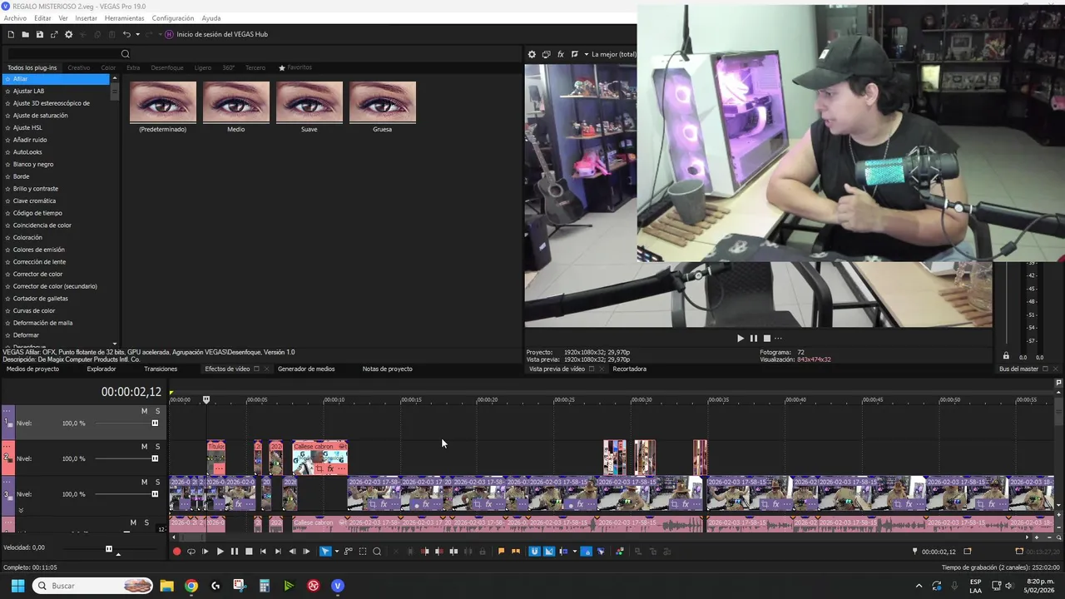Open project properties gear in top toolbar
The image size is (1065, 599).
pos(68,34)
